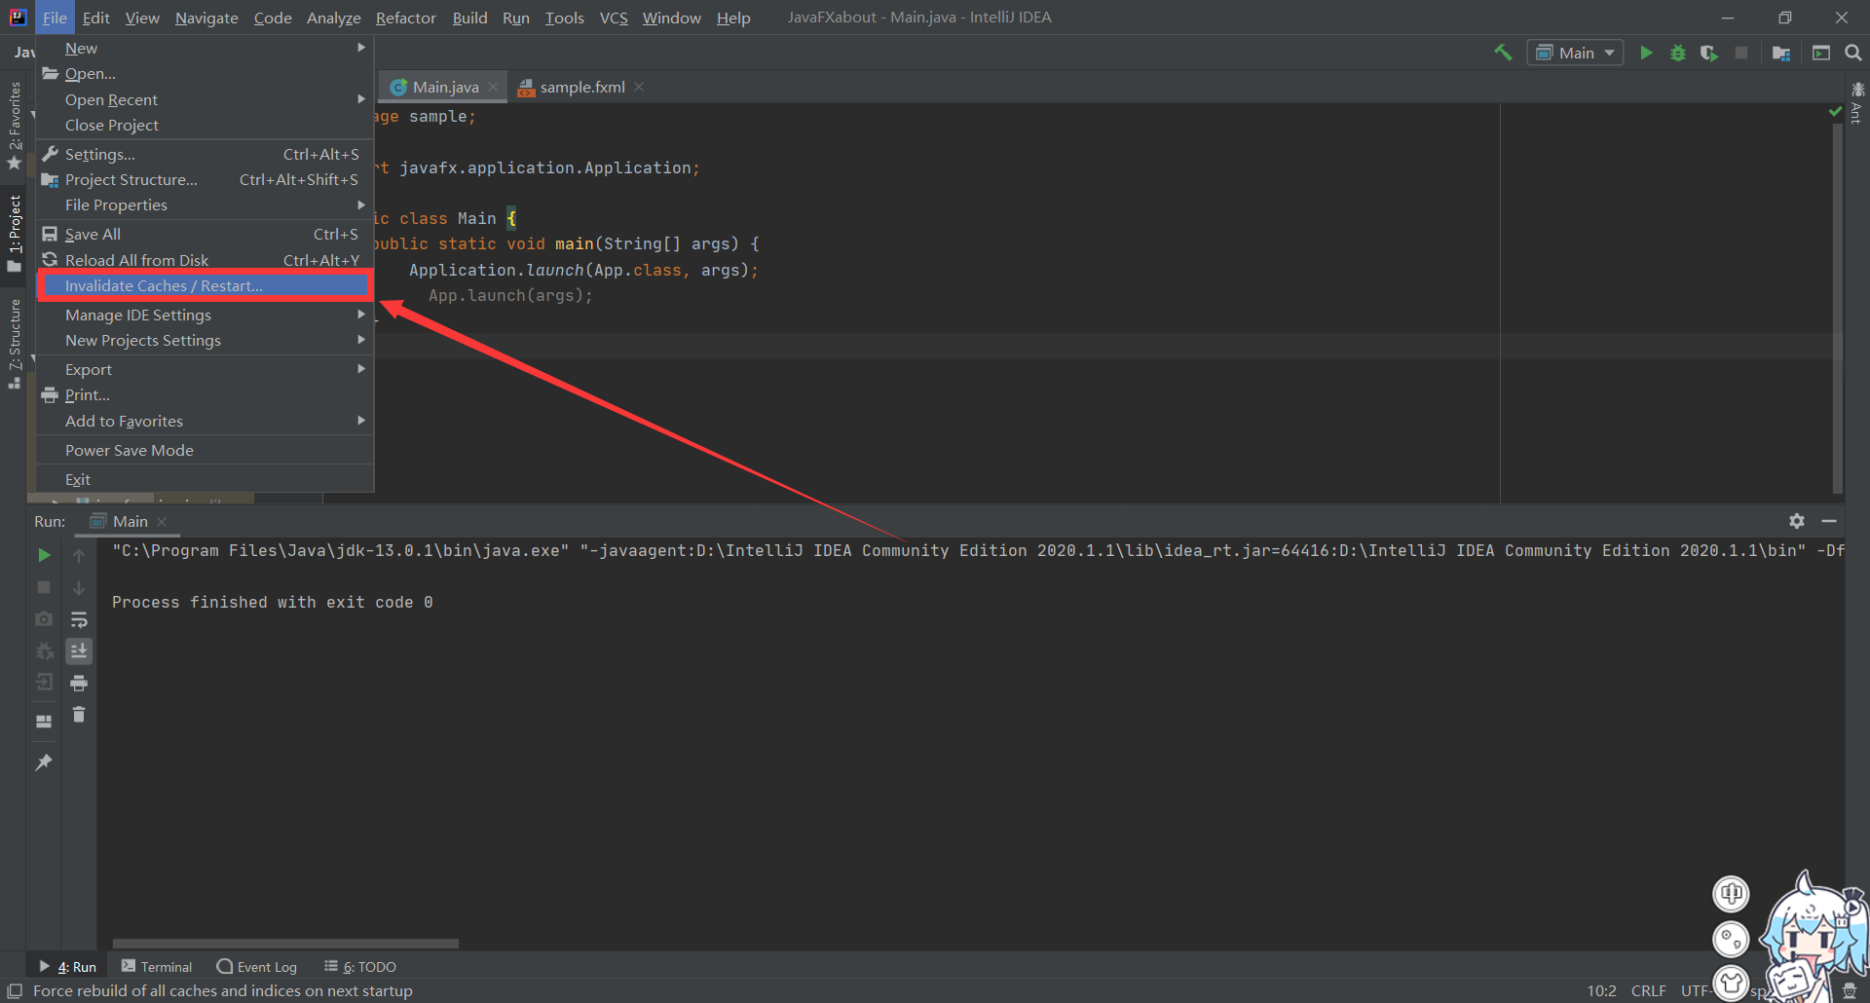This screenshot has height=1003, width=1870.
Task: Toggle Power Save Mode
Action: click(129, 450)
